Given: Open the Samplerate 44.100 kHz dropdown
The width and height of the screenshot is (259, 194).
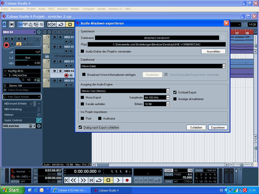Looking at the screenshot, I should point(168,98).
